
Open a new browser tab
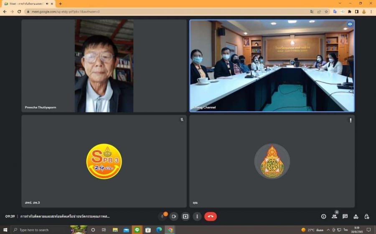click(60, 4)
